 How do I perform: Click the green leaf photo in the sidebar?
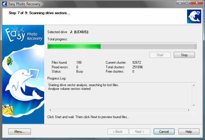(x=10, y=61)
